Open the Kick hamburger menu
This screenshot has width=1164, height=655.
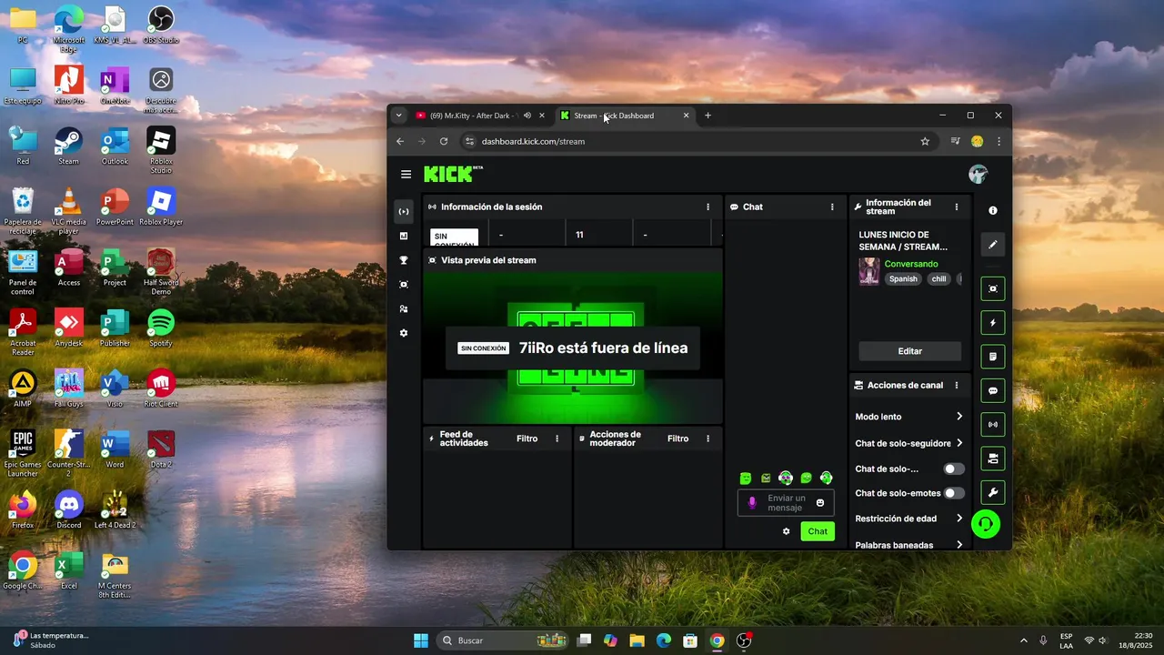point(406,175)
